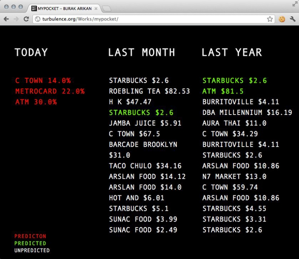The height and width of the screenshot is (259, 299).
Task: Open a new tab
Action: 107,9
